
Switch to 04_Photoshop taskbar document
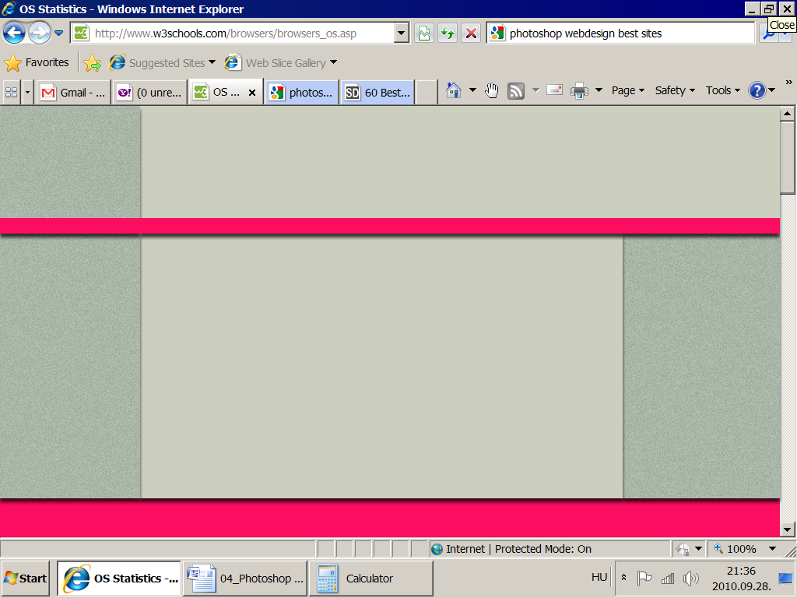pos(245,579)
